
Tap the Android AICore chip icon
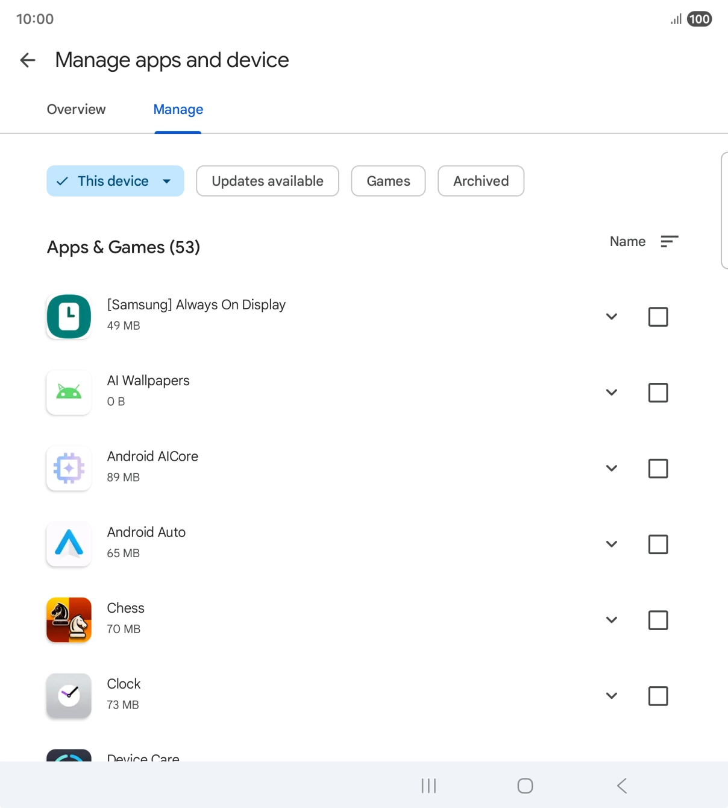click(x=69, y=469)
